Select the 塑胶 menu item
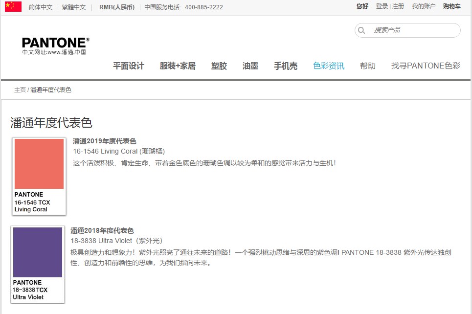Screen dimensions: 472x314 pos(219,66)
